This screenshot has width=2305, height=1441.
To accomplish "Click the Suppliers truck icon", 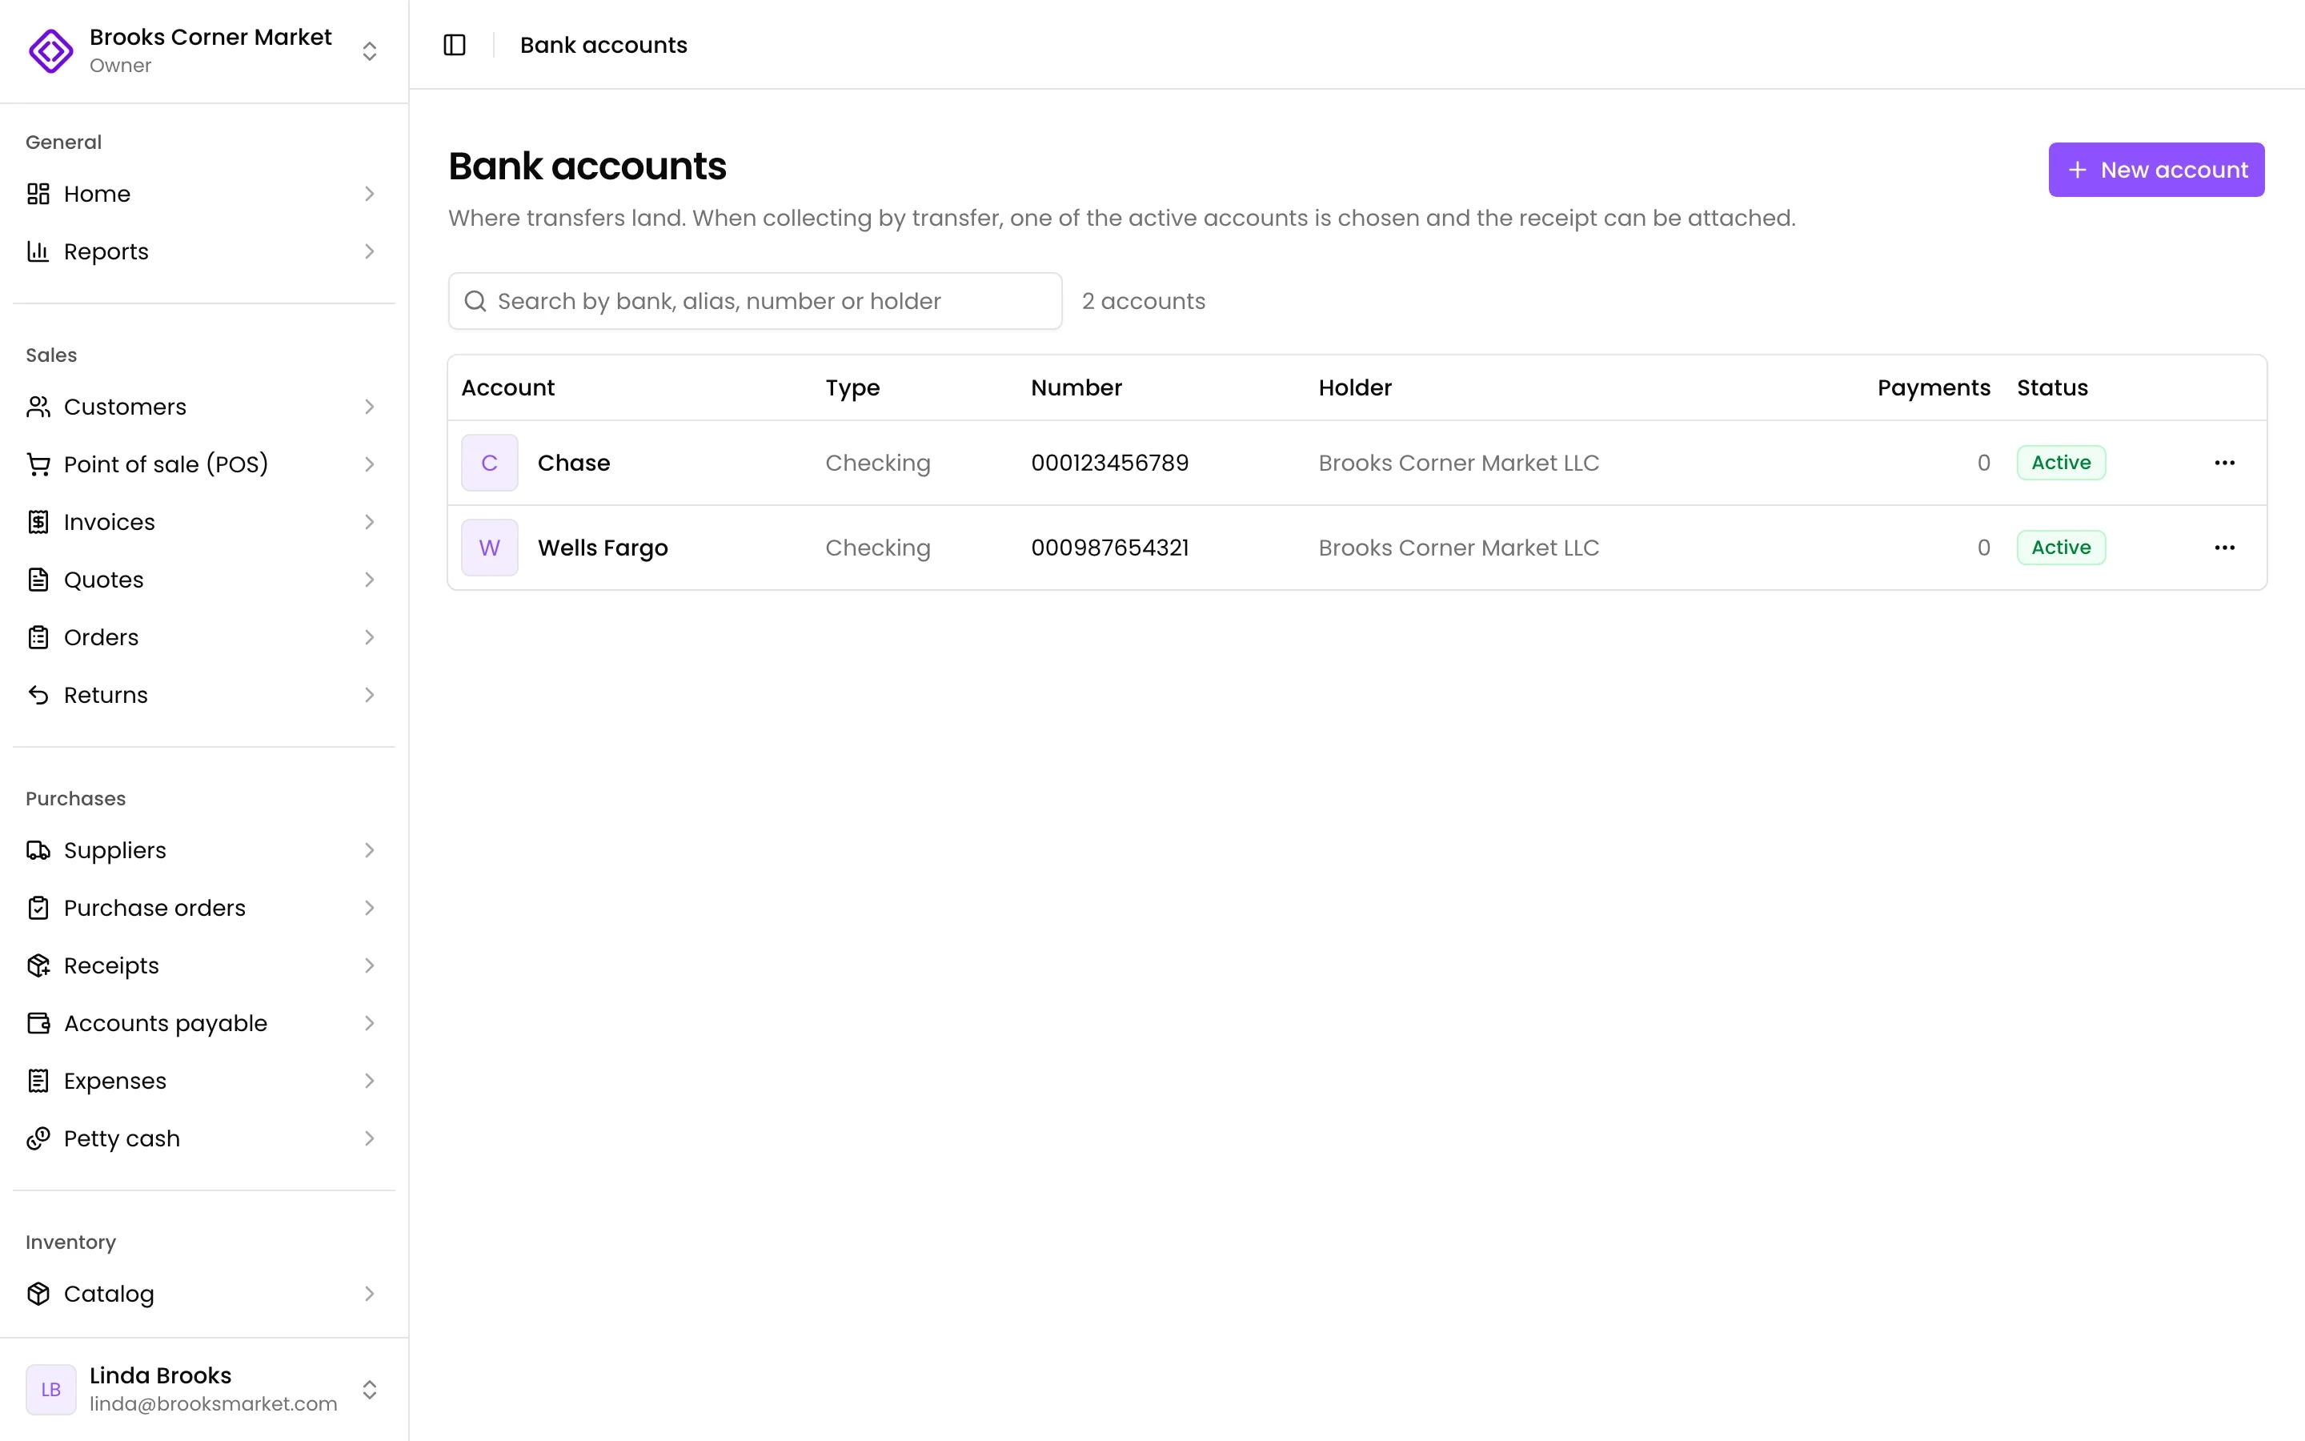I will (38, 850).
